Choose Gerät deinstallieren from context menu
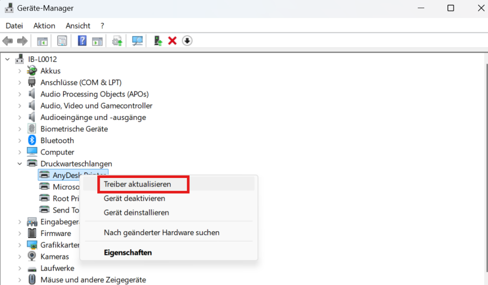The height and width of the screenshot is (285, 488). [169, 213]
